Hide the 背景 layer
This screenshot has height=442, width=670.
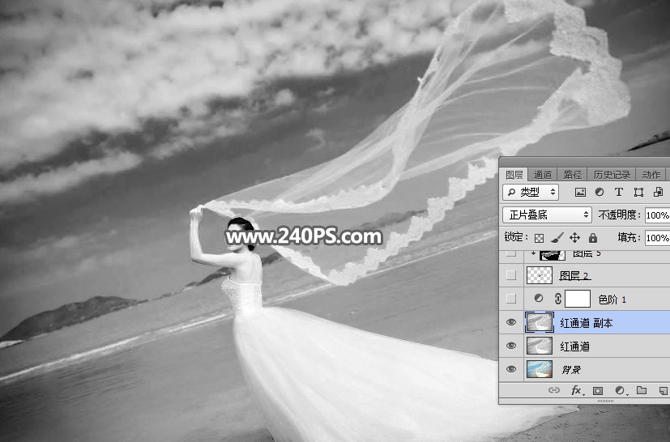click(x=511, y=369)
